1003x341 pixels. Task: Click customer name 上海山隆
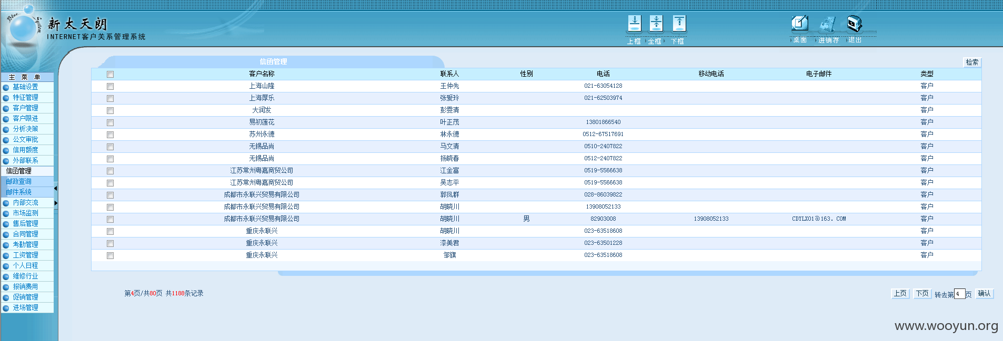point(262,86)
